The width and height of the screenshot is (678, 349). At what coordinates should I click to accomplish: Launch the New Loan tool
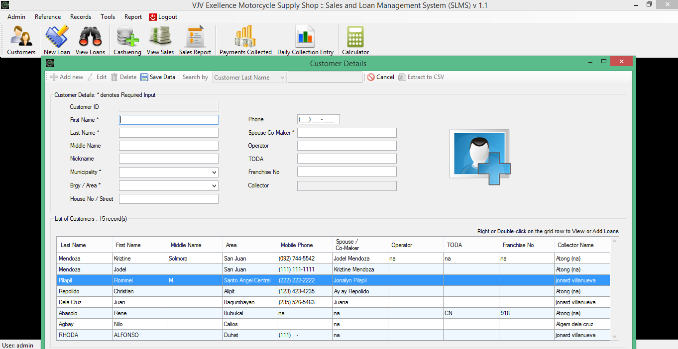(x=57, y=40)
